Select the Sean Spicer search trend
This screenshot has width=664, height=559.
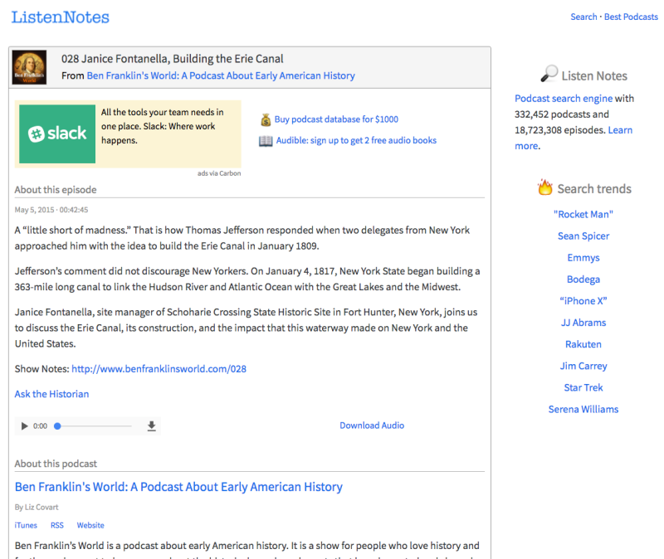pos(583,236)
